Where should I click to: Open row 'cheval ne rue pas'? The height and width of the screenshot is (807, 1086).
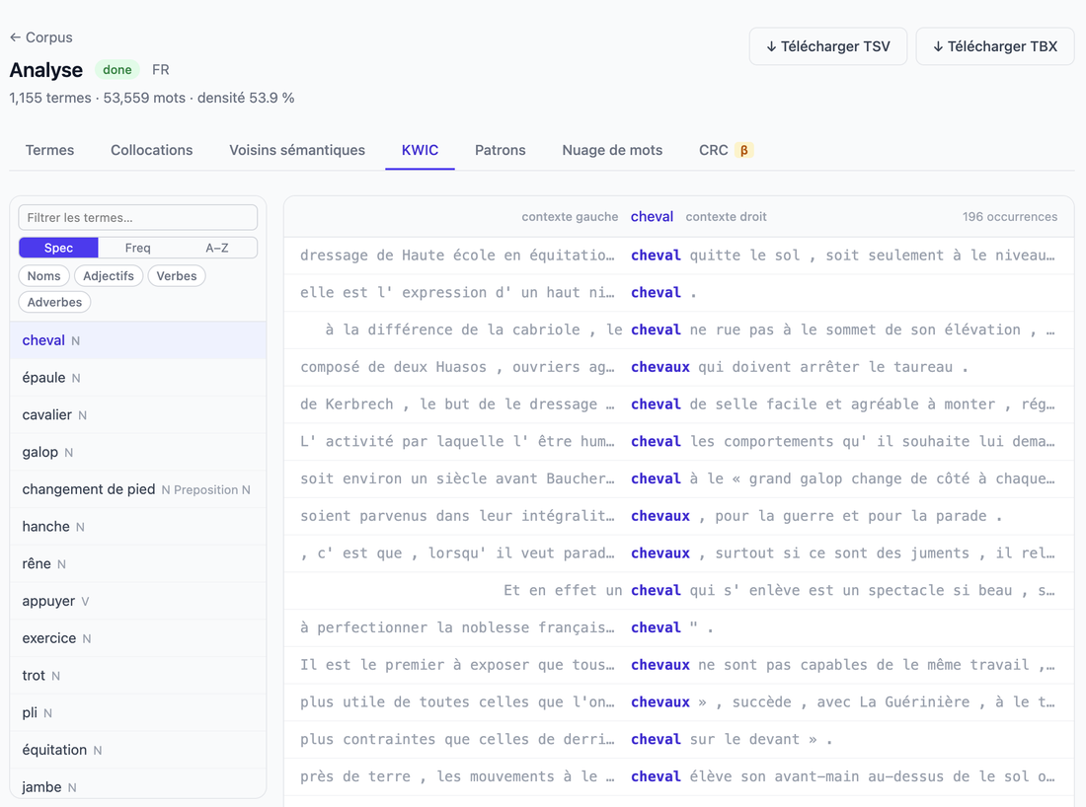[x=679, y=330]
